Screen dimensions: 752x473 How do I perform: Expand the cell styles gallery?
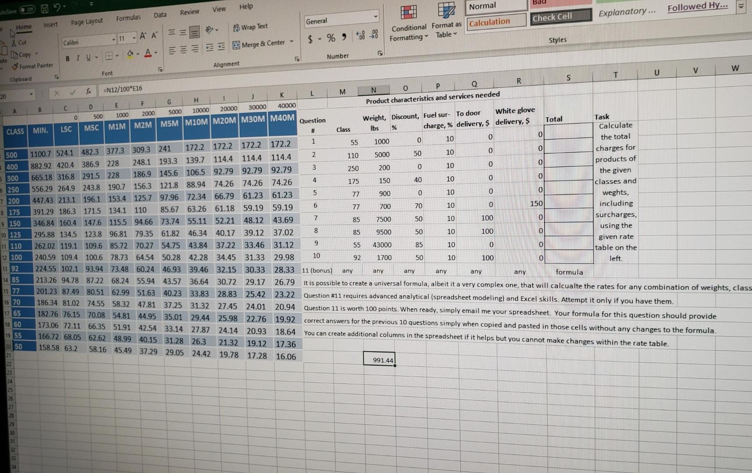point(741,7)
